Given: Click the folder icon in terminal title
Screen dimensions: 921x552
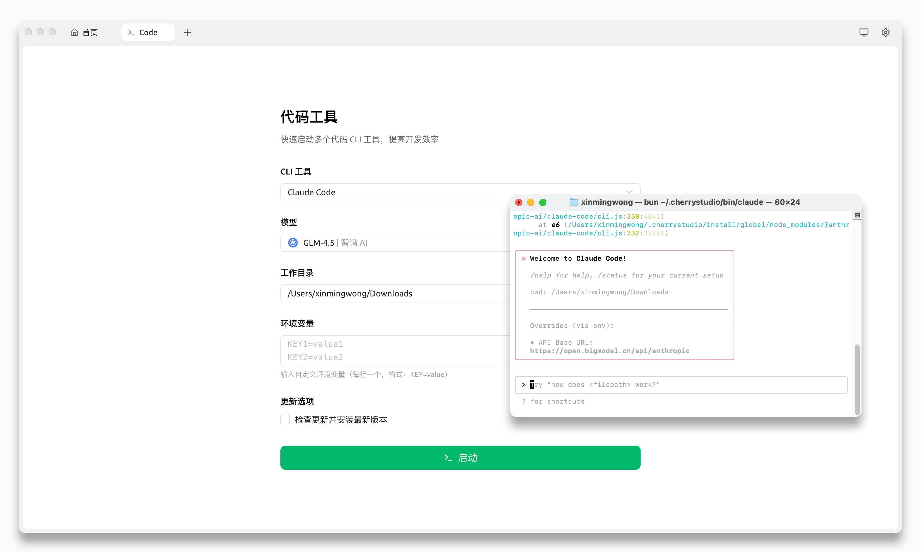Looking at the screenshot, I should [574, 202].
